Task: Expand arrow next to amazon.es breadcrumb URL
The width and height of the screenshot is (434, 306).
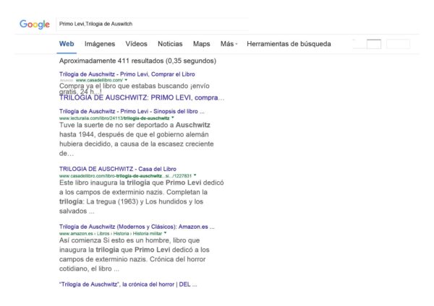Action: click(x=165, y=233)
